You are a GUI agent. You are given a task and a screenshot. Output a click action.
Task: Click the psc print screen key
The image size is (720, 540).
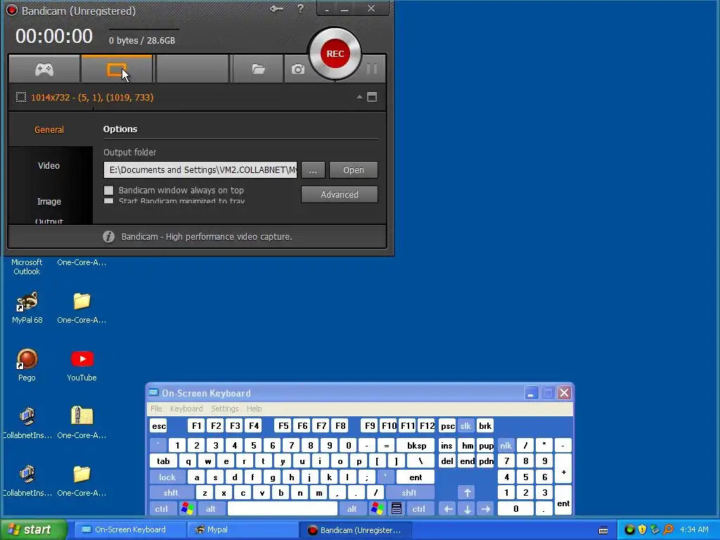click(x=447, y=426)
